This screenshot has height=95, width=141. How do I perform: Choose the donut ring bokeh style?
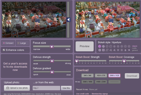pyautogui.click(x=129, y=46)
